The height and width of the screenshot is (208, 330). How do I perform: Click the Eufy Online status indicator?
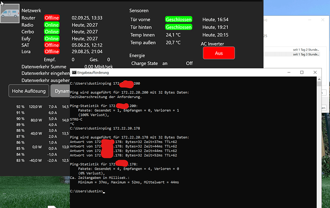tap(52, 38)
